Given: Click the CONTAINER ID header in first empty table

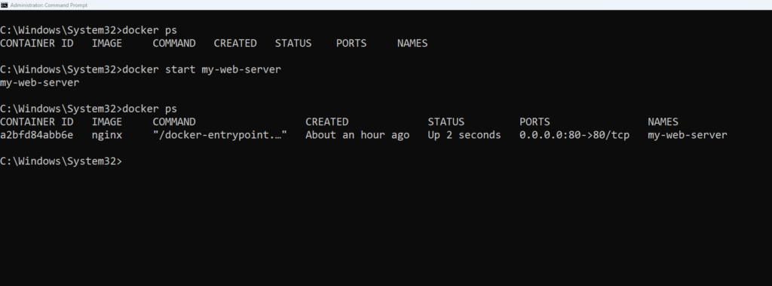Looking at the screenshot, I should [36, 44].
